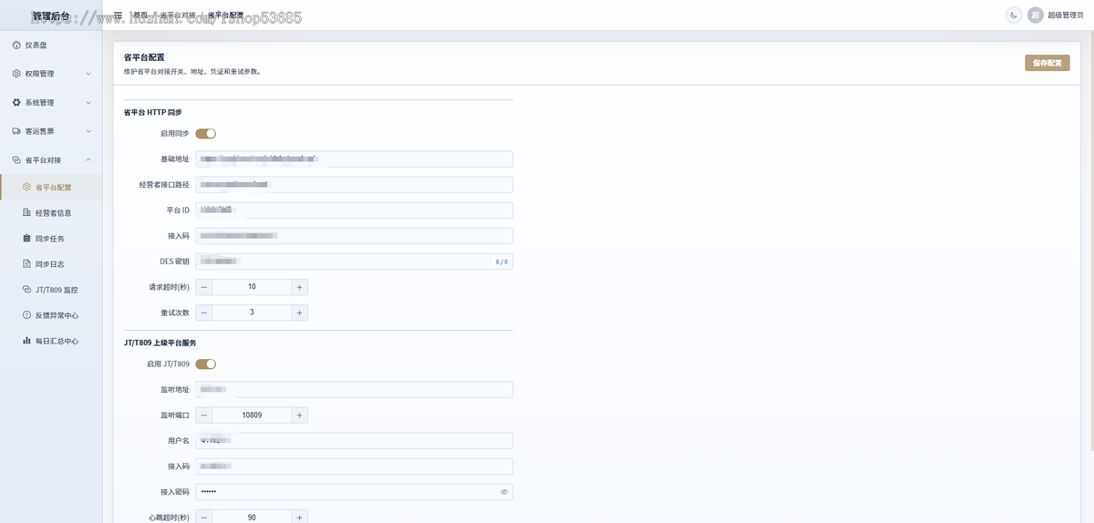This screenshot has width=1094, height=523.
Task: Open the 反馈异常中心 sidebar icon
Action: coord(26,315)
